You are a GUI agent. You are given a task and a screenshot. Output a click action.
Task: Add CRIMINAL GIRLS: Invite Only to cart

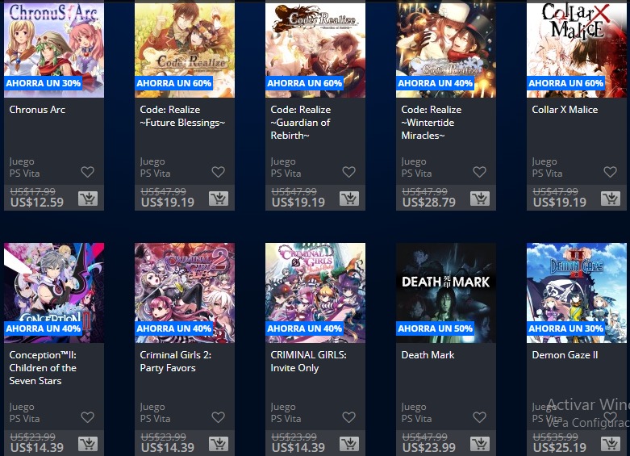click(x=349, y=444)
